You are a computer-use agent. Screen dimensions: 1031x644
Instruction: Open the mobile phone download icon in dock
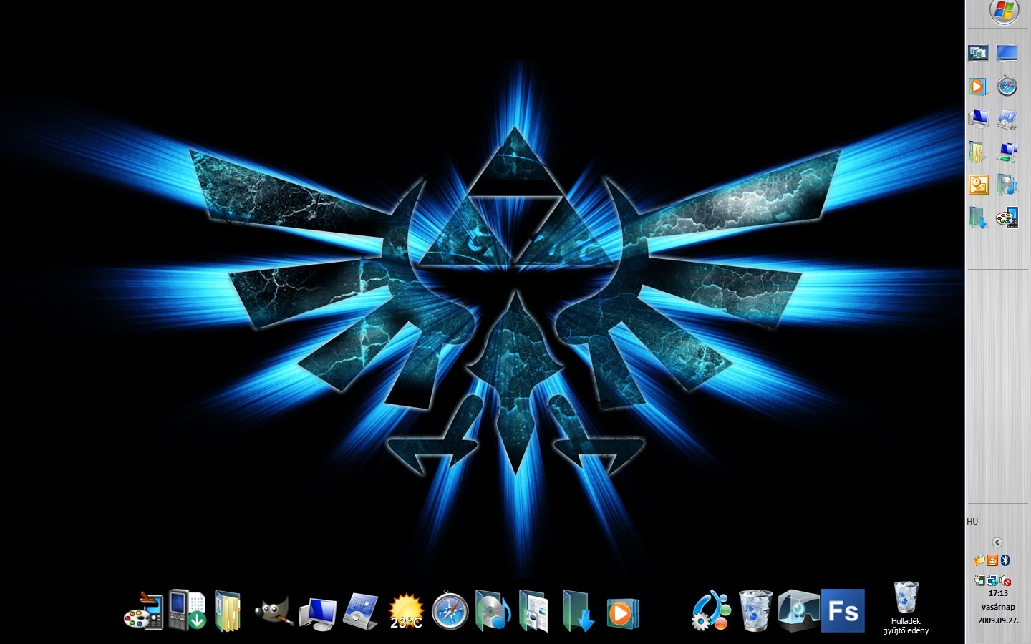[187, 610]
